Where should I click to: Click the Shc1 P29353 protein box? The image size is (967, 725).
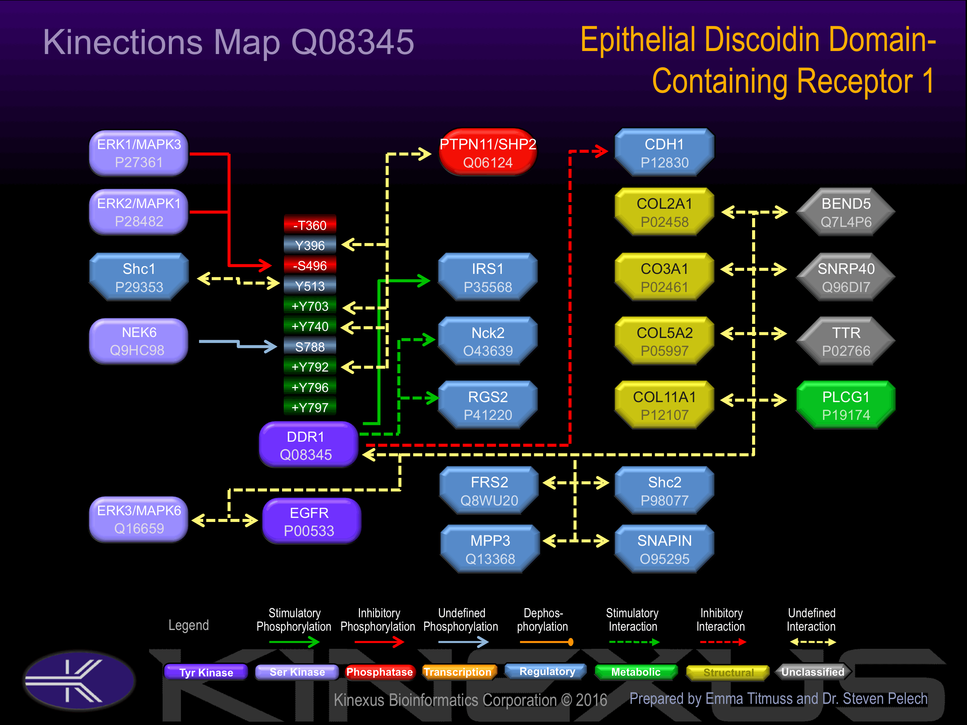click(139, 277)
